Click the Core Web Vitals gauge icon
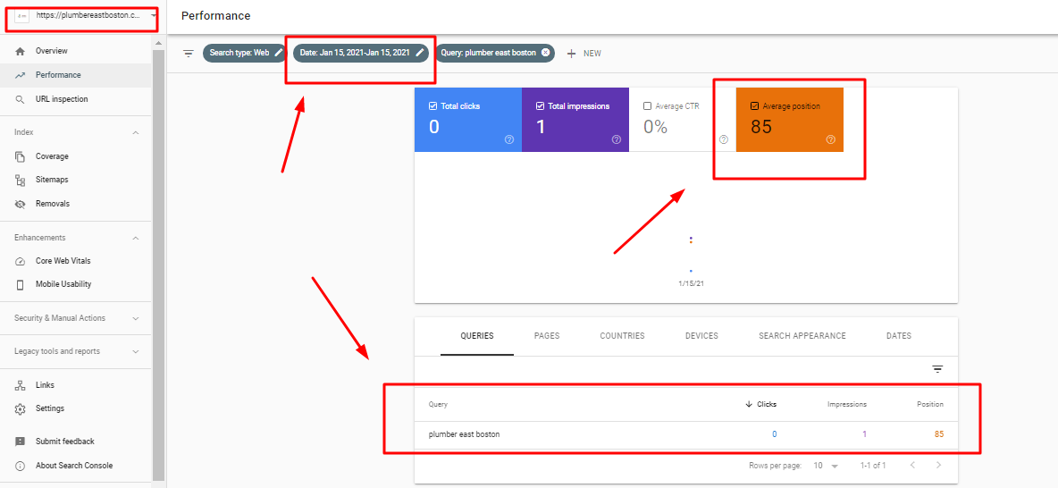This screenshot has width=1058, height=488. pos(21,261)
